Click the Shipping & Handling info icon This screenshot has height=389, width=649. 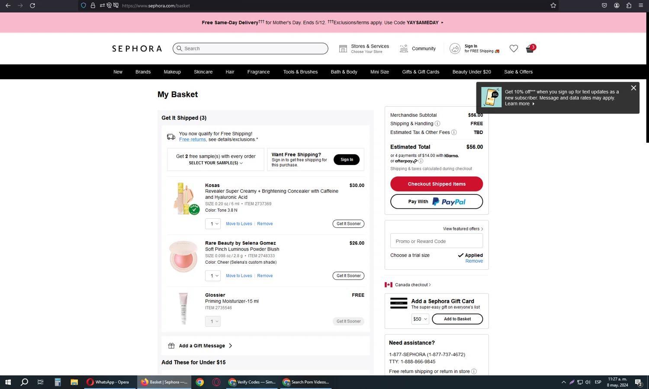pos(437,124)
